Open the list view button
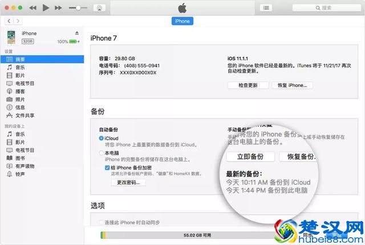Screen dimensions: 365x245 [x=266, y=8]
